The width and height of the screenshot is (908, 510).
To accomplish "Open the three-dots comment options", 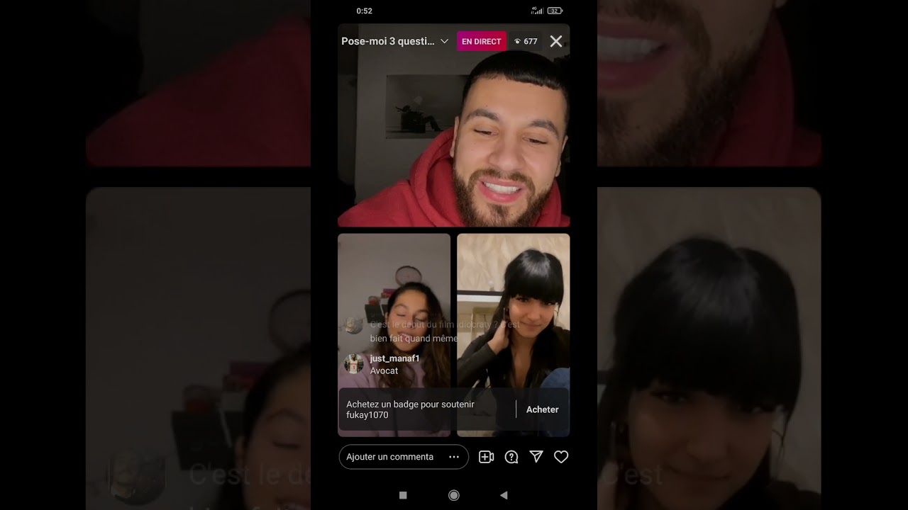I will [454, 457].
